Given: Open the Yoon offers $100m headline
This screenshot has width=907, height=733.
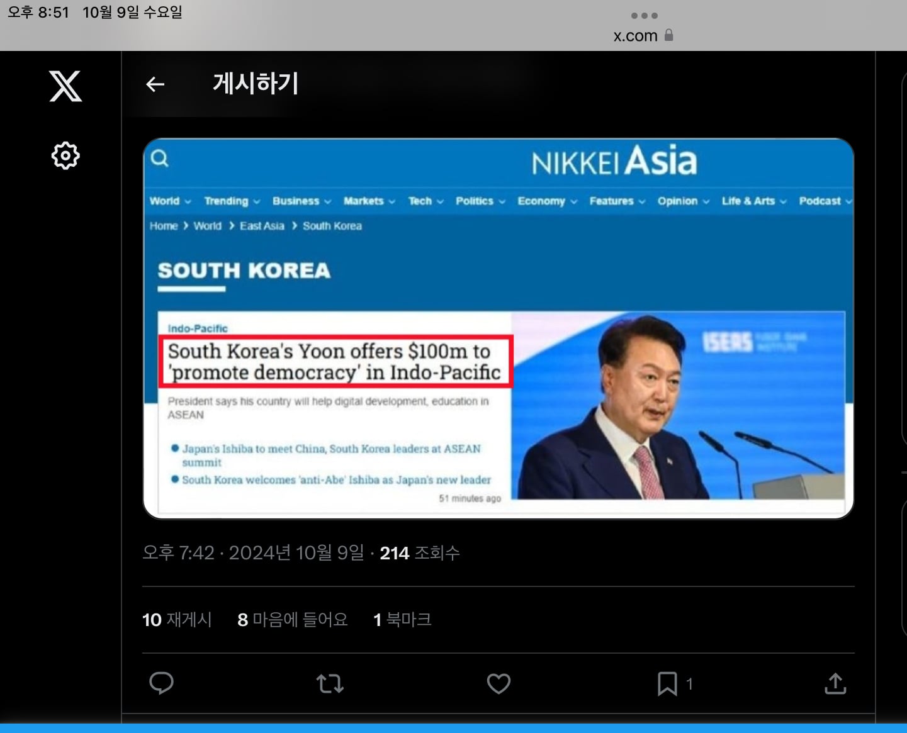Looking at the screenshot, I should (335, 362).
